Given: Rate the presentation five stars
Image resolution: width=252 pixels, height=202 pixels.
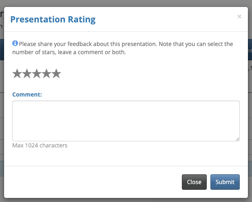Looking at the screenshot, I should 56,74.
